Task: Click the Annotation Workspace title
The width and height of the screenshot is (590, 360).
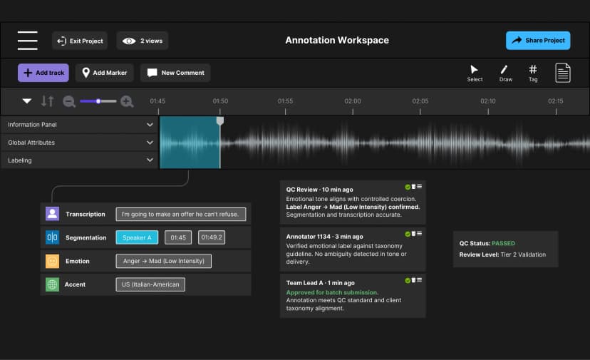Action: pos(337,41)
